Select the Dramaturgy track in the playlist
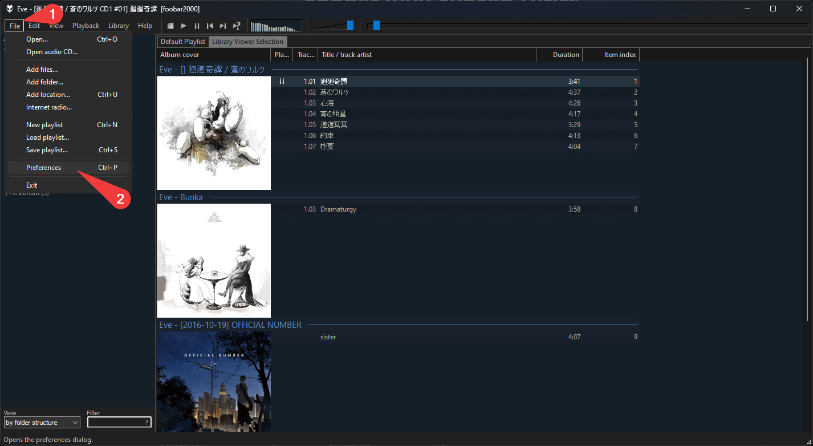 (x=338, y=209)
